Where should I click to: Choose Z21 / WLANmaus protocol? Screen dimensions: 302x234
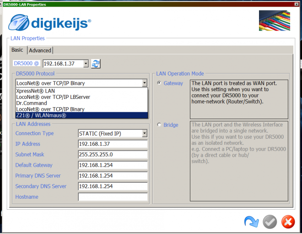[x=81, y=115]
